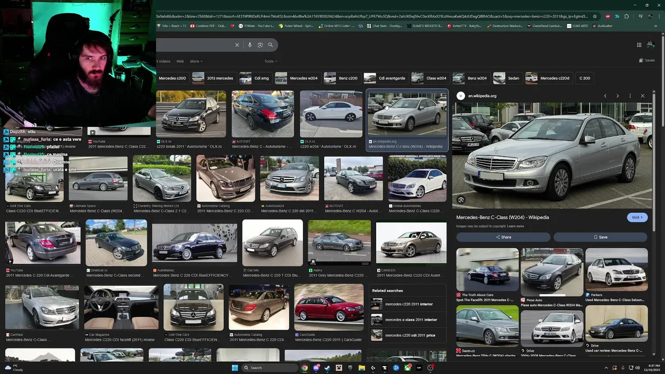Filter results by Sedan chip
The width and height of the screenshot is (665, 374).
pyautogui.click(x=507, y=78)
